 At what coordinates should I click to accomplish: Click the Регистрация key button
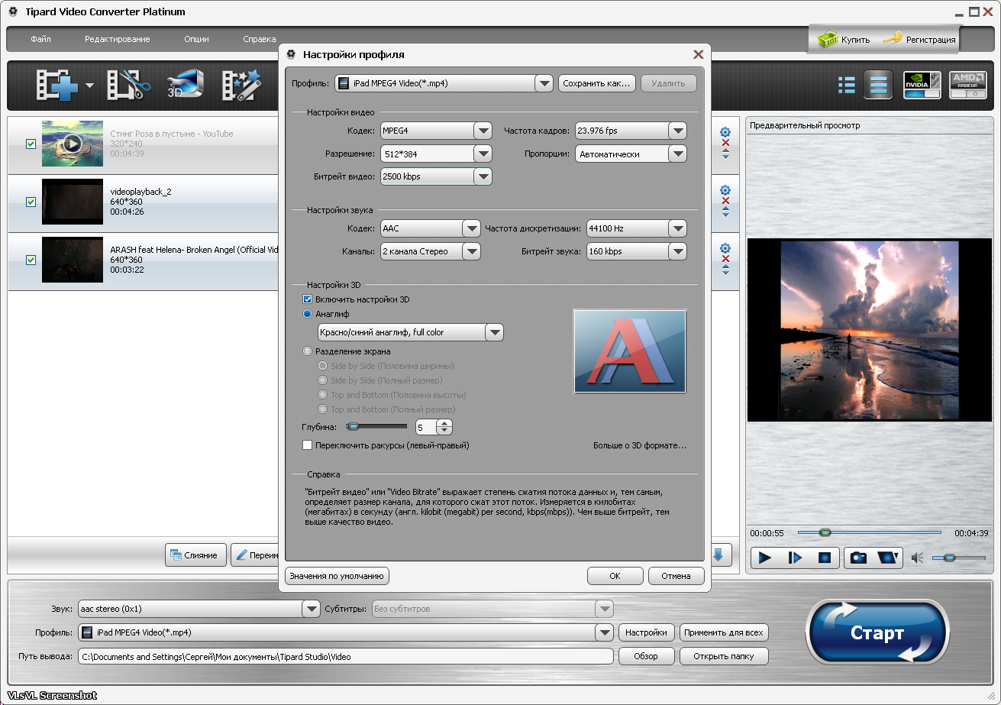[x=920, y=39]
